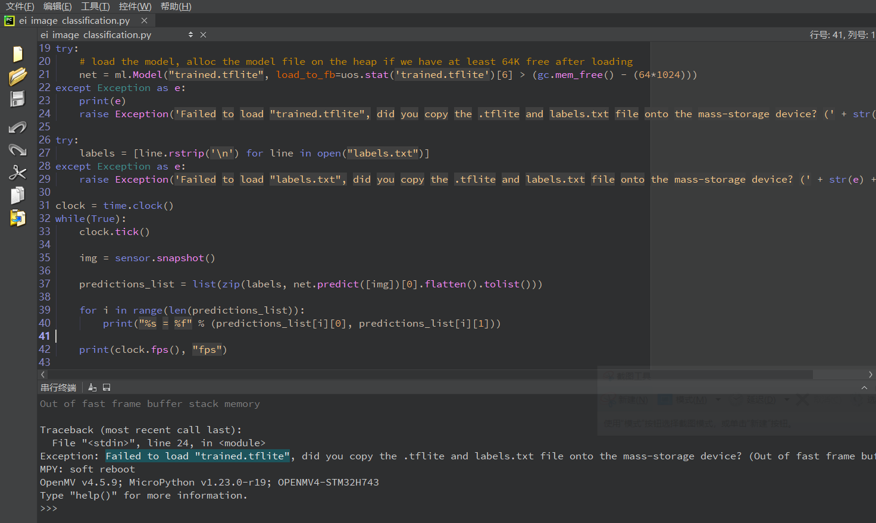Click line number 24 in the gutter
The width and height of the screenshot is (876, 523).
[x=45, y=114]
